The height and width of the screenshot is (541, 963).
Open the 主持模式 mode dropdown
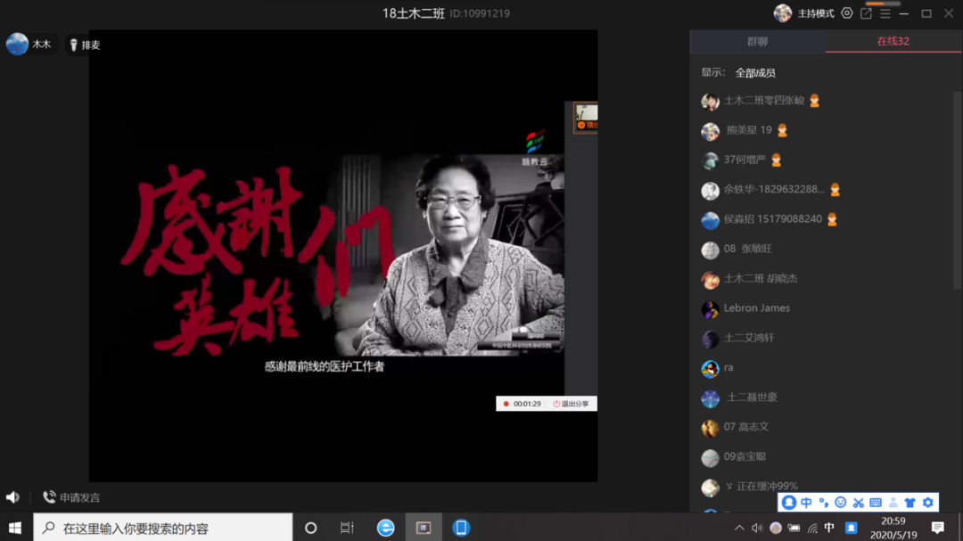(x=815, y=13)
